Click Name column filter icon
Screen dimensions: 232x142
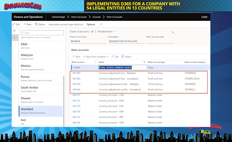(x=144, y=62)
